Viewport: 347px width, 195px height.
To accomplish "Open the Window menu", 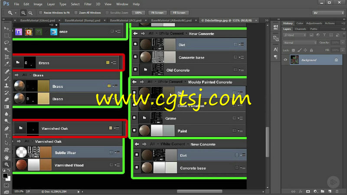I will (122, 4).
